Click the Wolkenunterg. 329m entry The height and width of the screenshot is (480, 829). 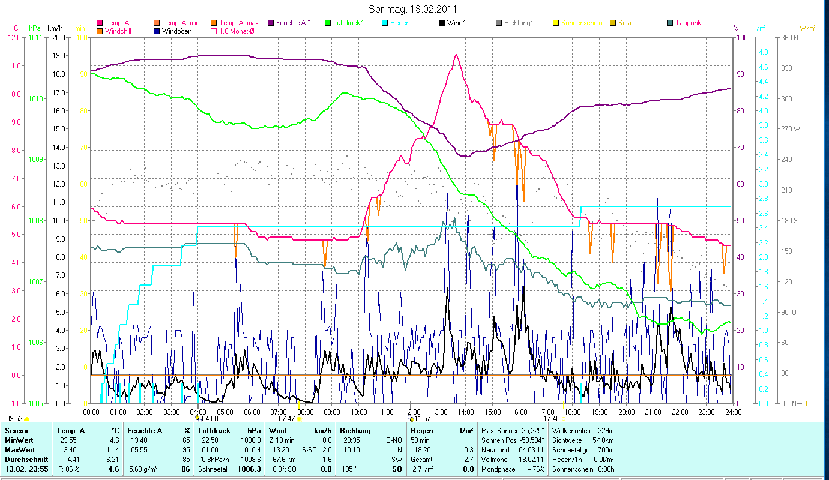click(583, 430)
